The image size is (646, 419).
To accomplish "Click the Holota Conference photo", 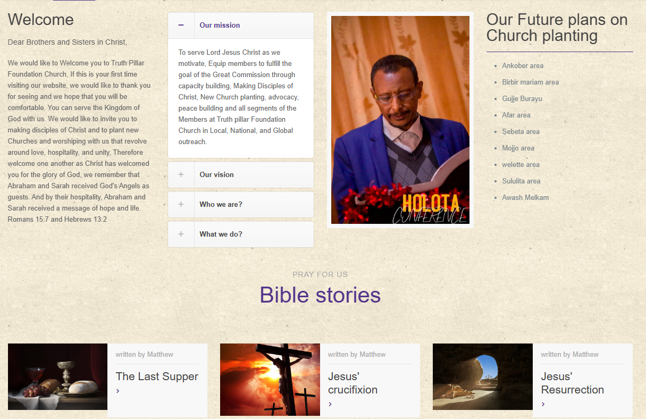I will [400, 120].
